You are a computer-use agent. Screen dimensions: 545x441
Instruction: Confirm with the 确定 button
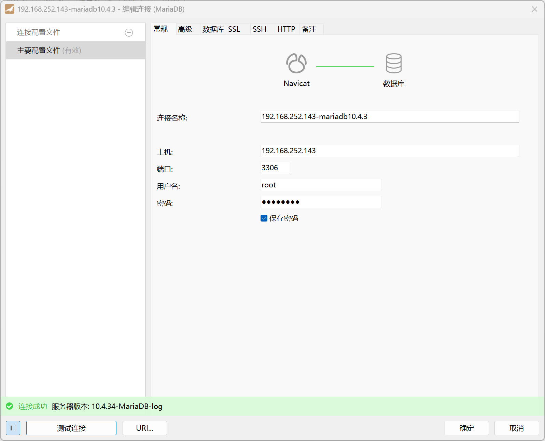467,428
